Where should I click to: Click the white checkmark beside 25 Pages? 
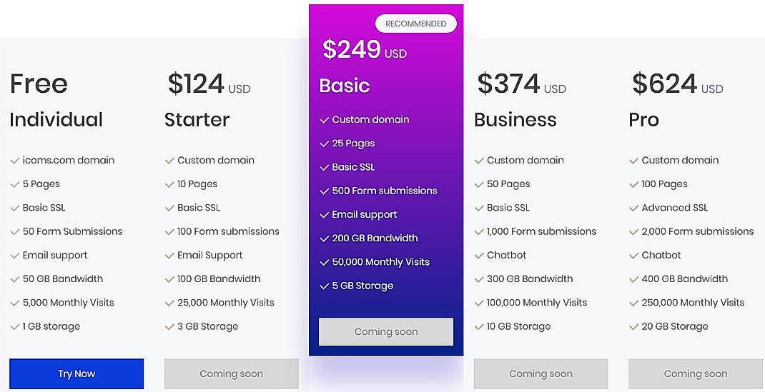tap(325, 144)
